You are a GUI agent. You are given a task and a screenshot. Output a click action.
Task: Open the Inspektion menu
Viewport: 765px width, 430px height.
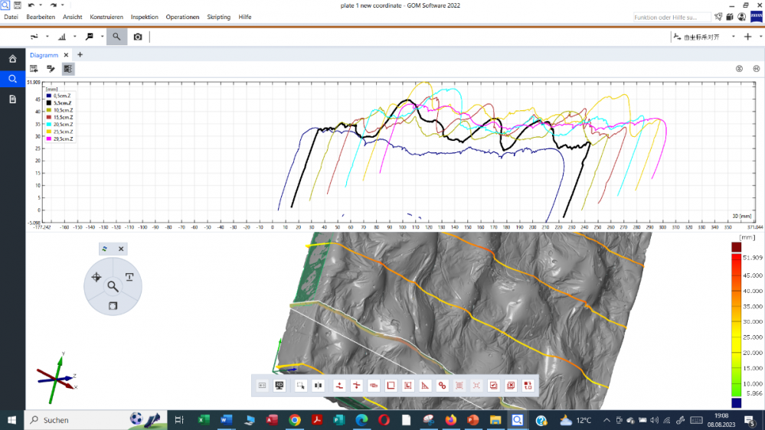144,17
